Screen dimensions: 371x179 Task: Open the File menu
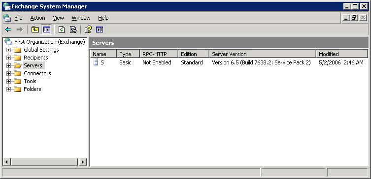(x=18, y=18)
